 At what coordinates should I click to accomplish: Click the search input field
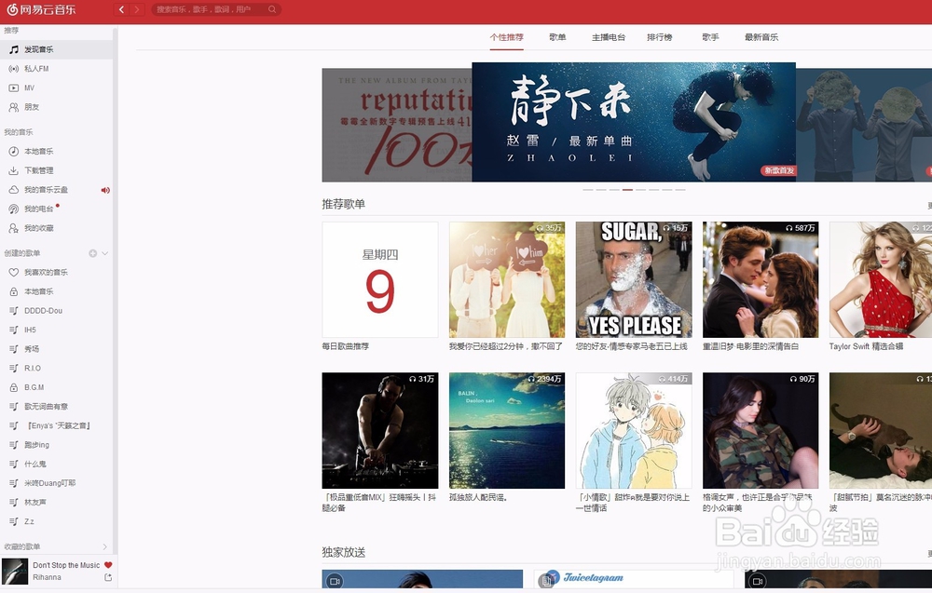(205, 8)
